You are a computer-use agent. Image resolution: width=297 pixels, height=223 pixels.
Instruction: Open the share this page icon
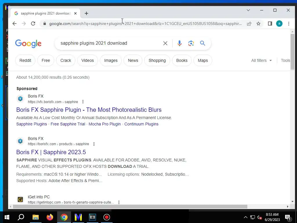(249, 24)
